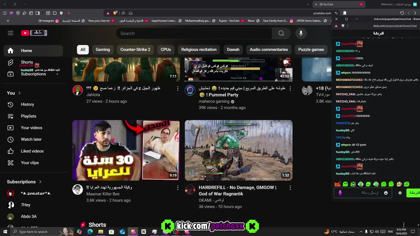Select the Gaming filter chip
420x236 pixels.
pos(103,49)
